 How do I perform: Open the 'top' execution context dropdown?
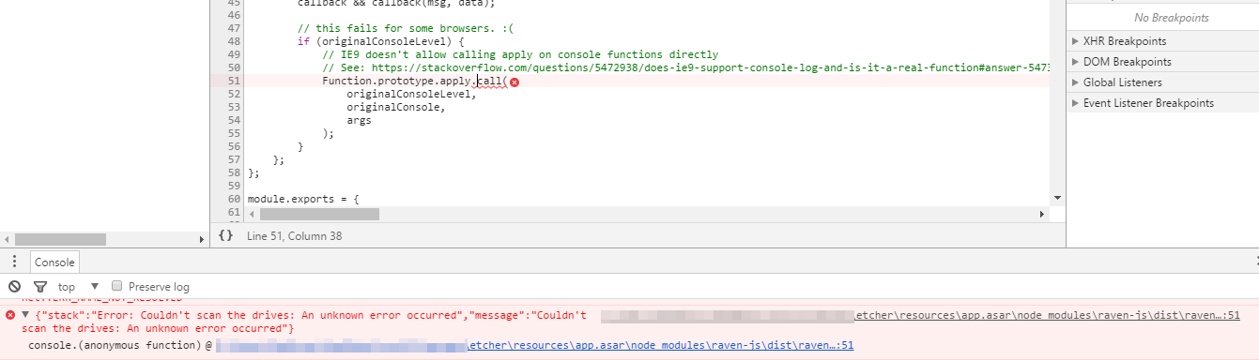pyautogui.click(x=78, y=286)
